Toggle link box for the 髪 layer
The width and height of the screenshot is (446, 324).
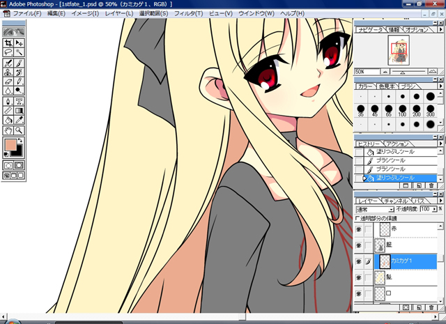[x=368, y=277]
